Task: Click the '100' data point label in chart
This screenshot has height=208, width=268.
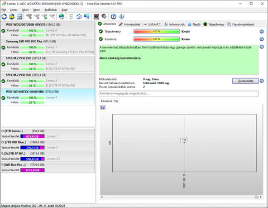Action: 184,140
